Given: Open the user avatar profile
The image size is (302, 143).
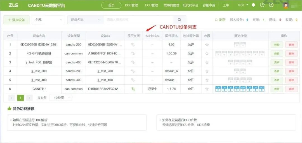Looking at the screenshot, I should coord(286,5).
